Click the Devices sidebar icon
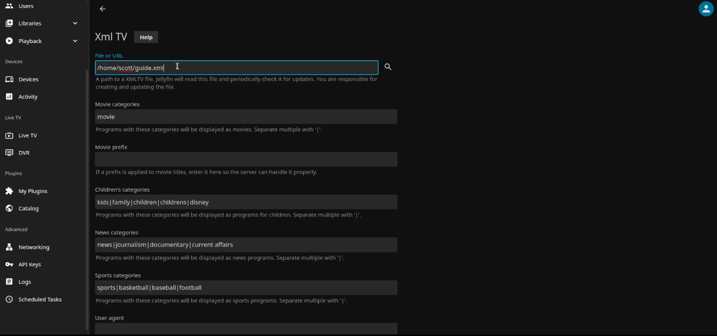The height and width of the screenshot is (336, 717). click(9, 79)
